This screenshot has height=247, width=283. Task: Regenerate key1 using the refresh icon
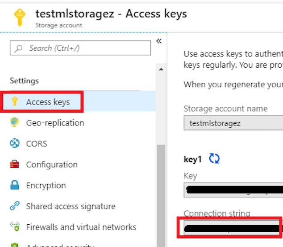(x=214, y=158)
